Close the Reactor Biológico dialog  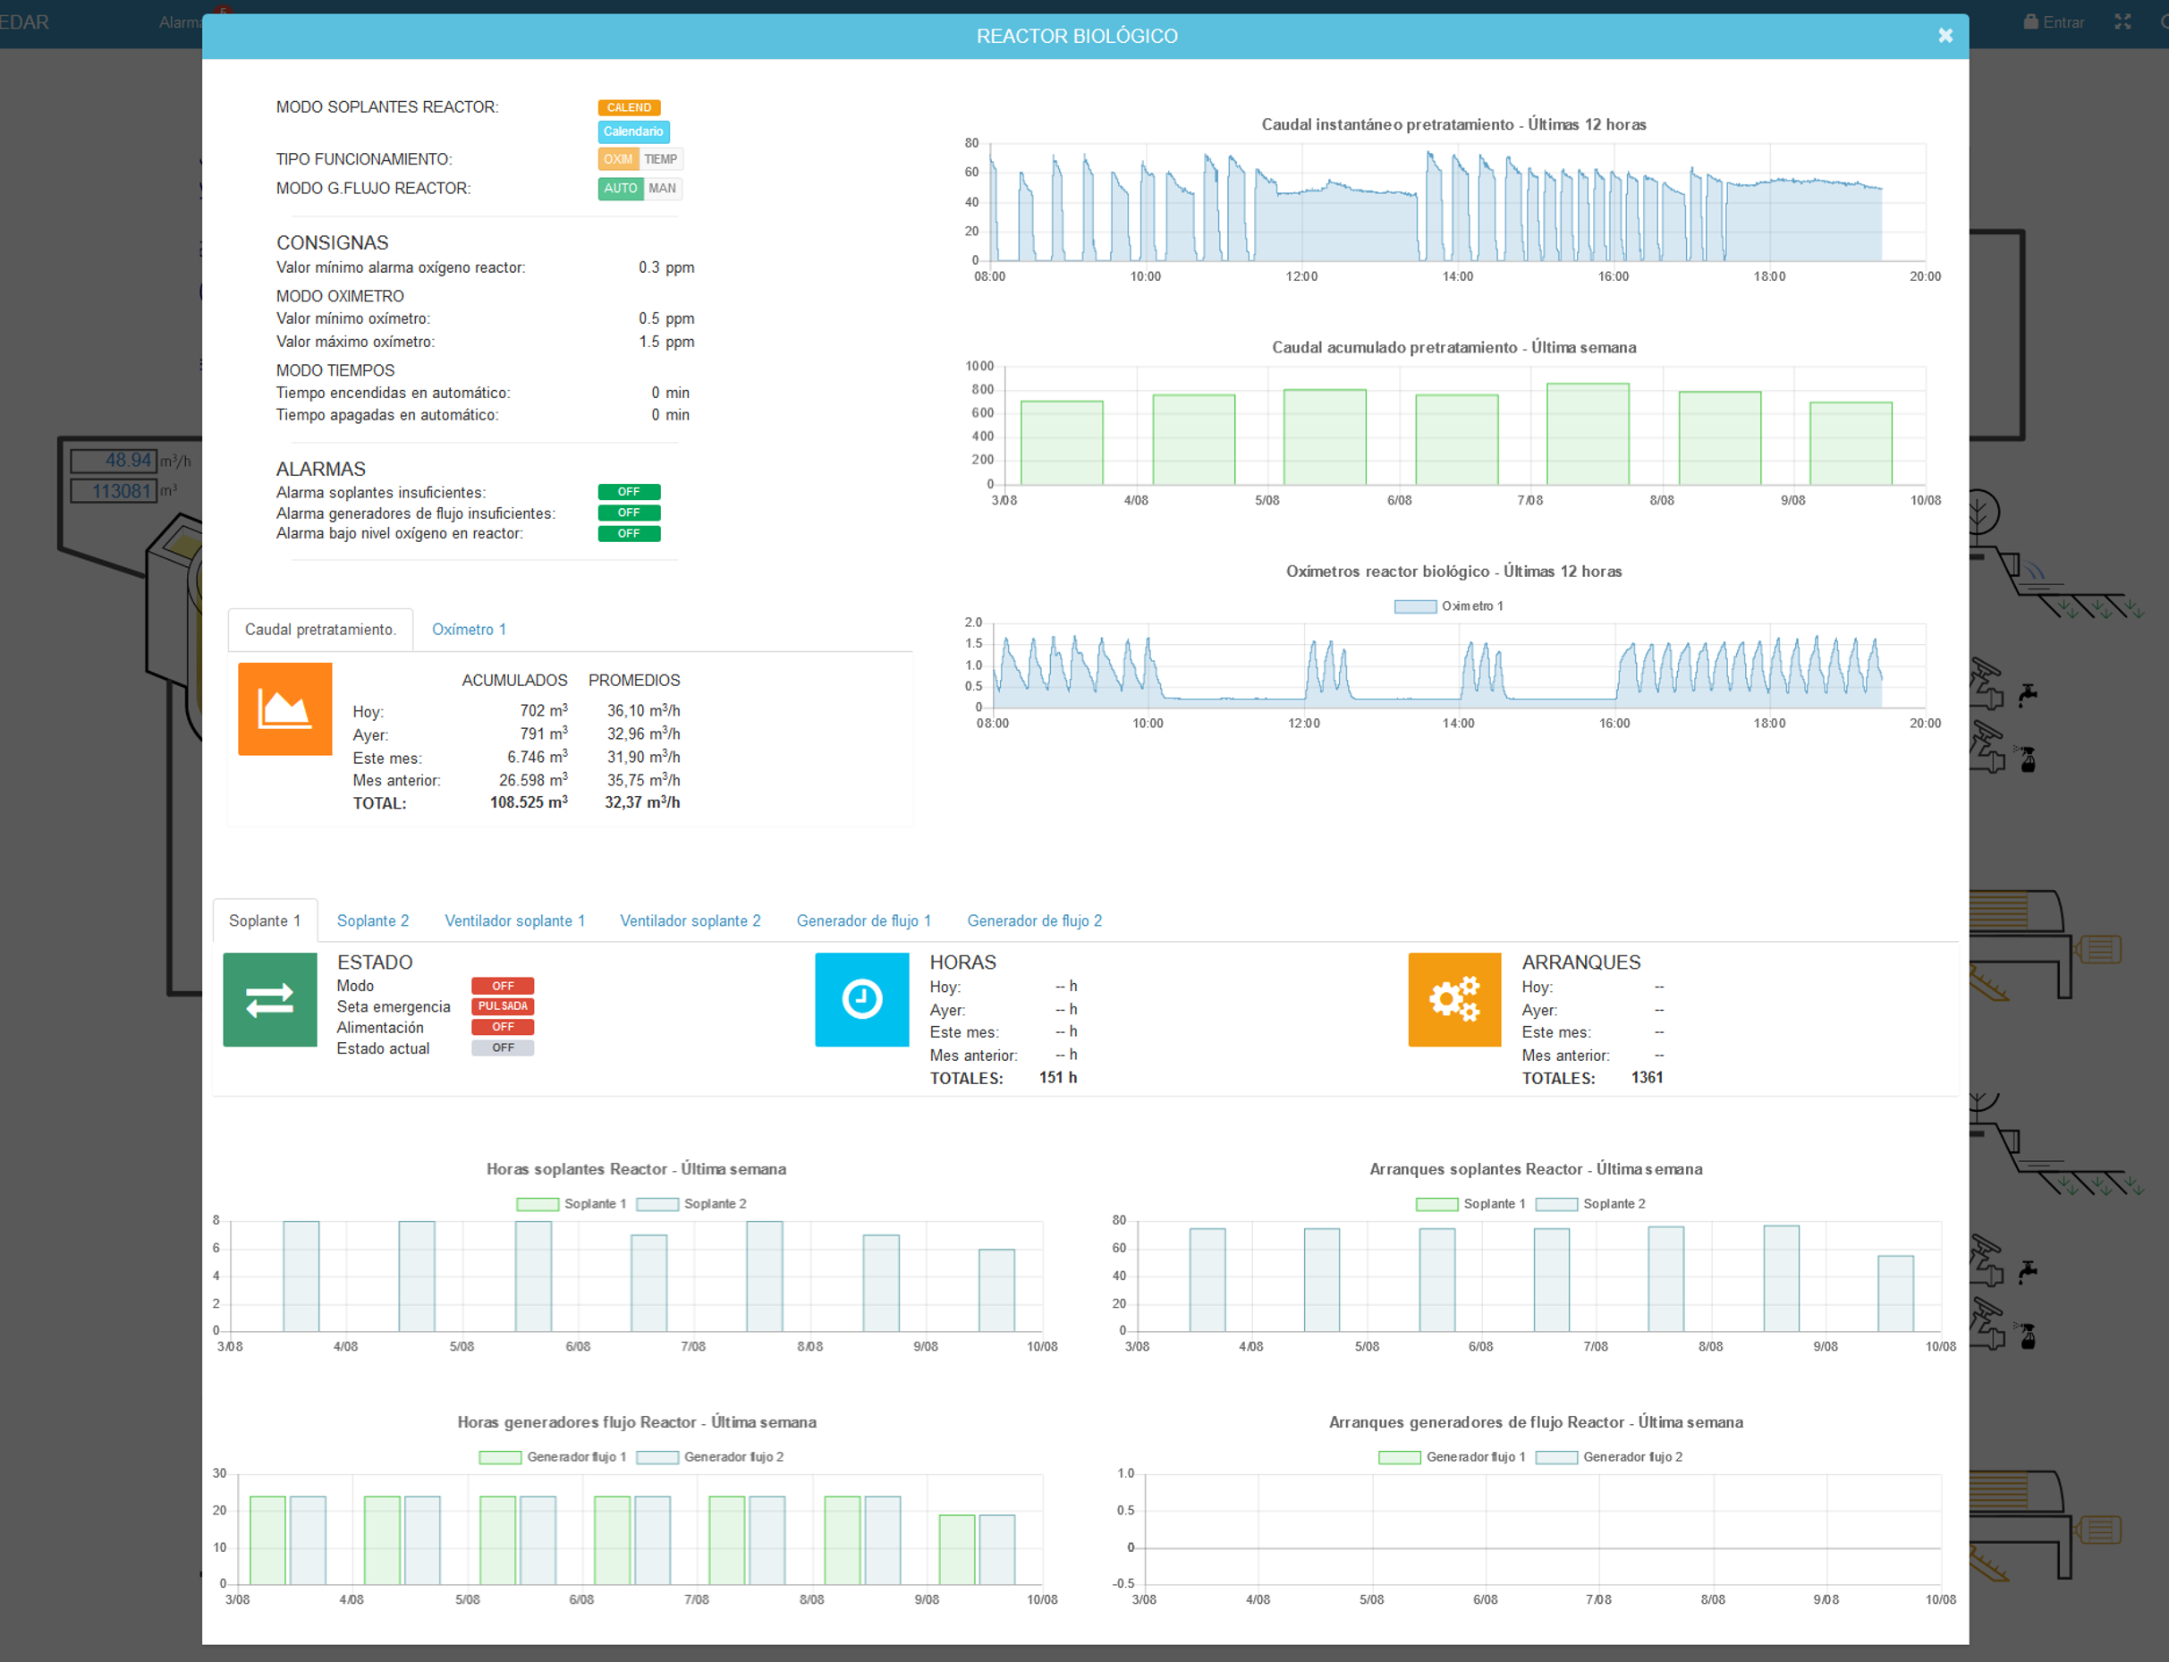(1944, 36)
